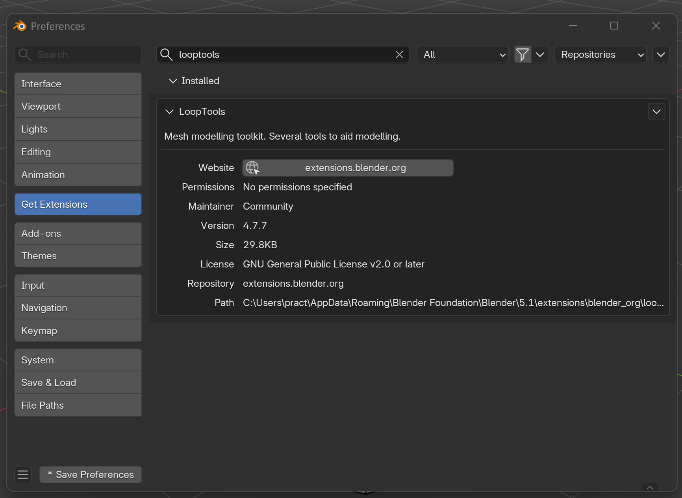Open LoopTools options dropdown menu
Screen dimensions: 682x498
click(656, 112)
